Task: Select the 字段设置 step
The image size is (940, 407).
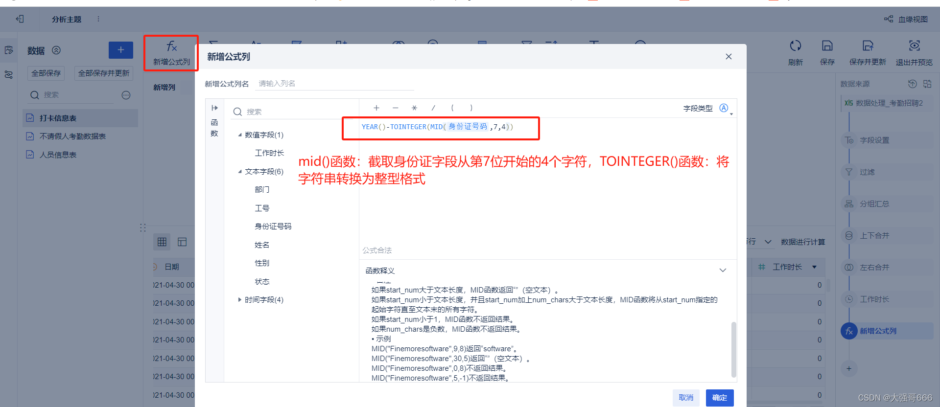Action: (x=888, y=140)
